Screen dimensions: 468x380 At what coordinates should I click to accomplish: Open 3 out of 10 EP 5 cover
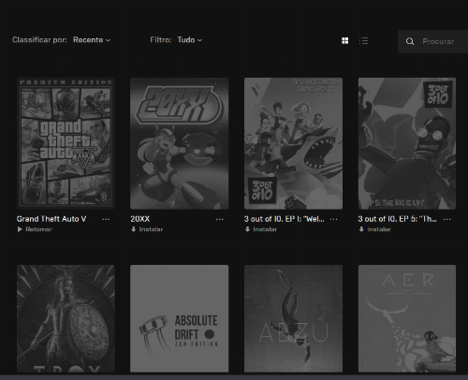[x=407, y=143]
